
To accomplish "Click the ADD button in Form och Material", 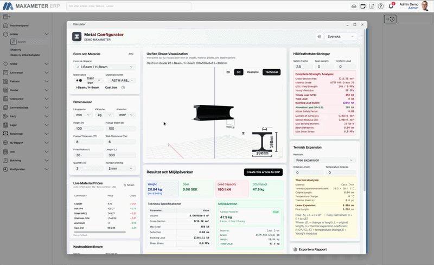I will tap(131, 54).
